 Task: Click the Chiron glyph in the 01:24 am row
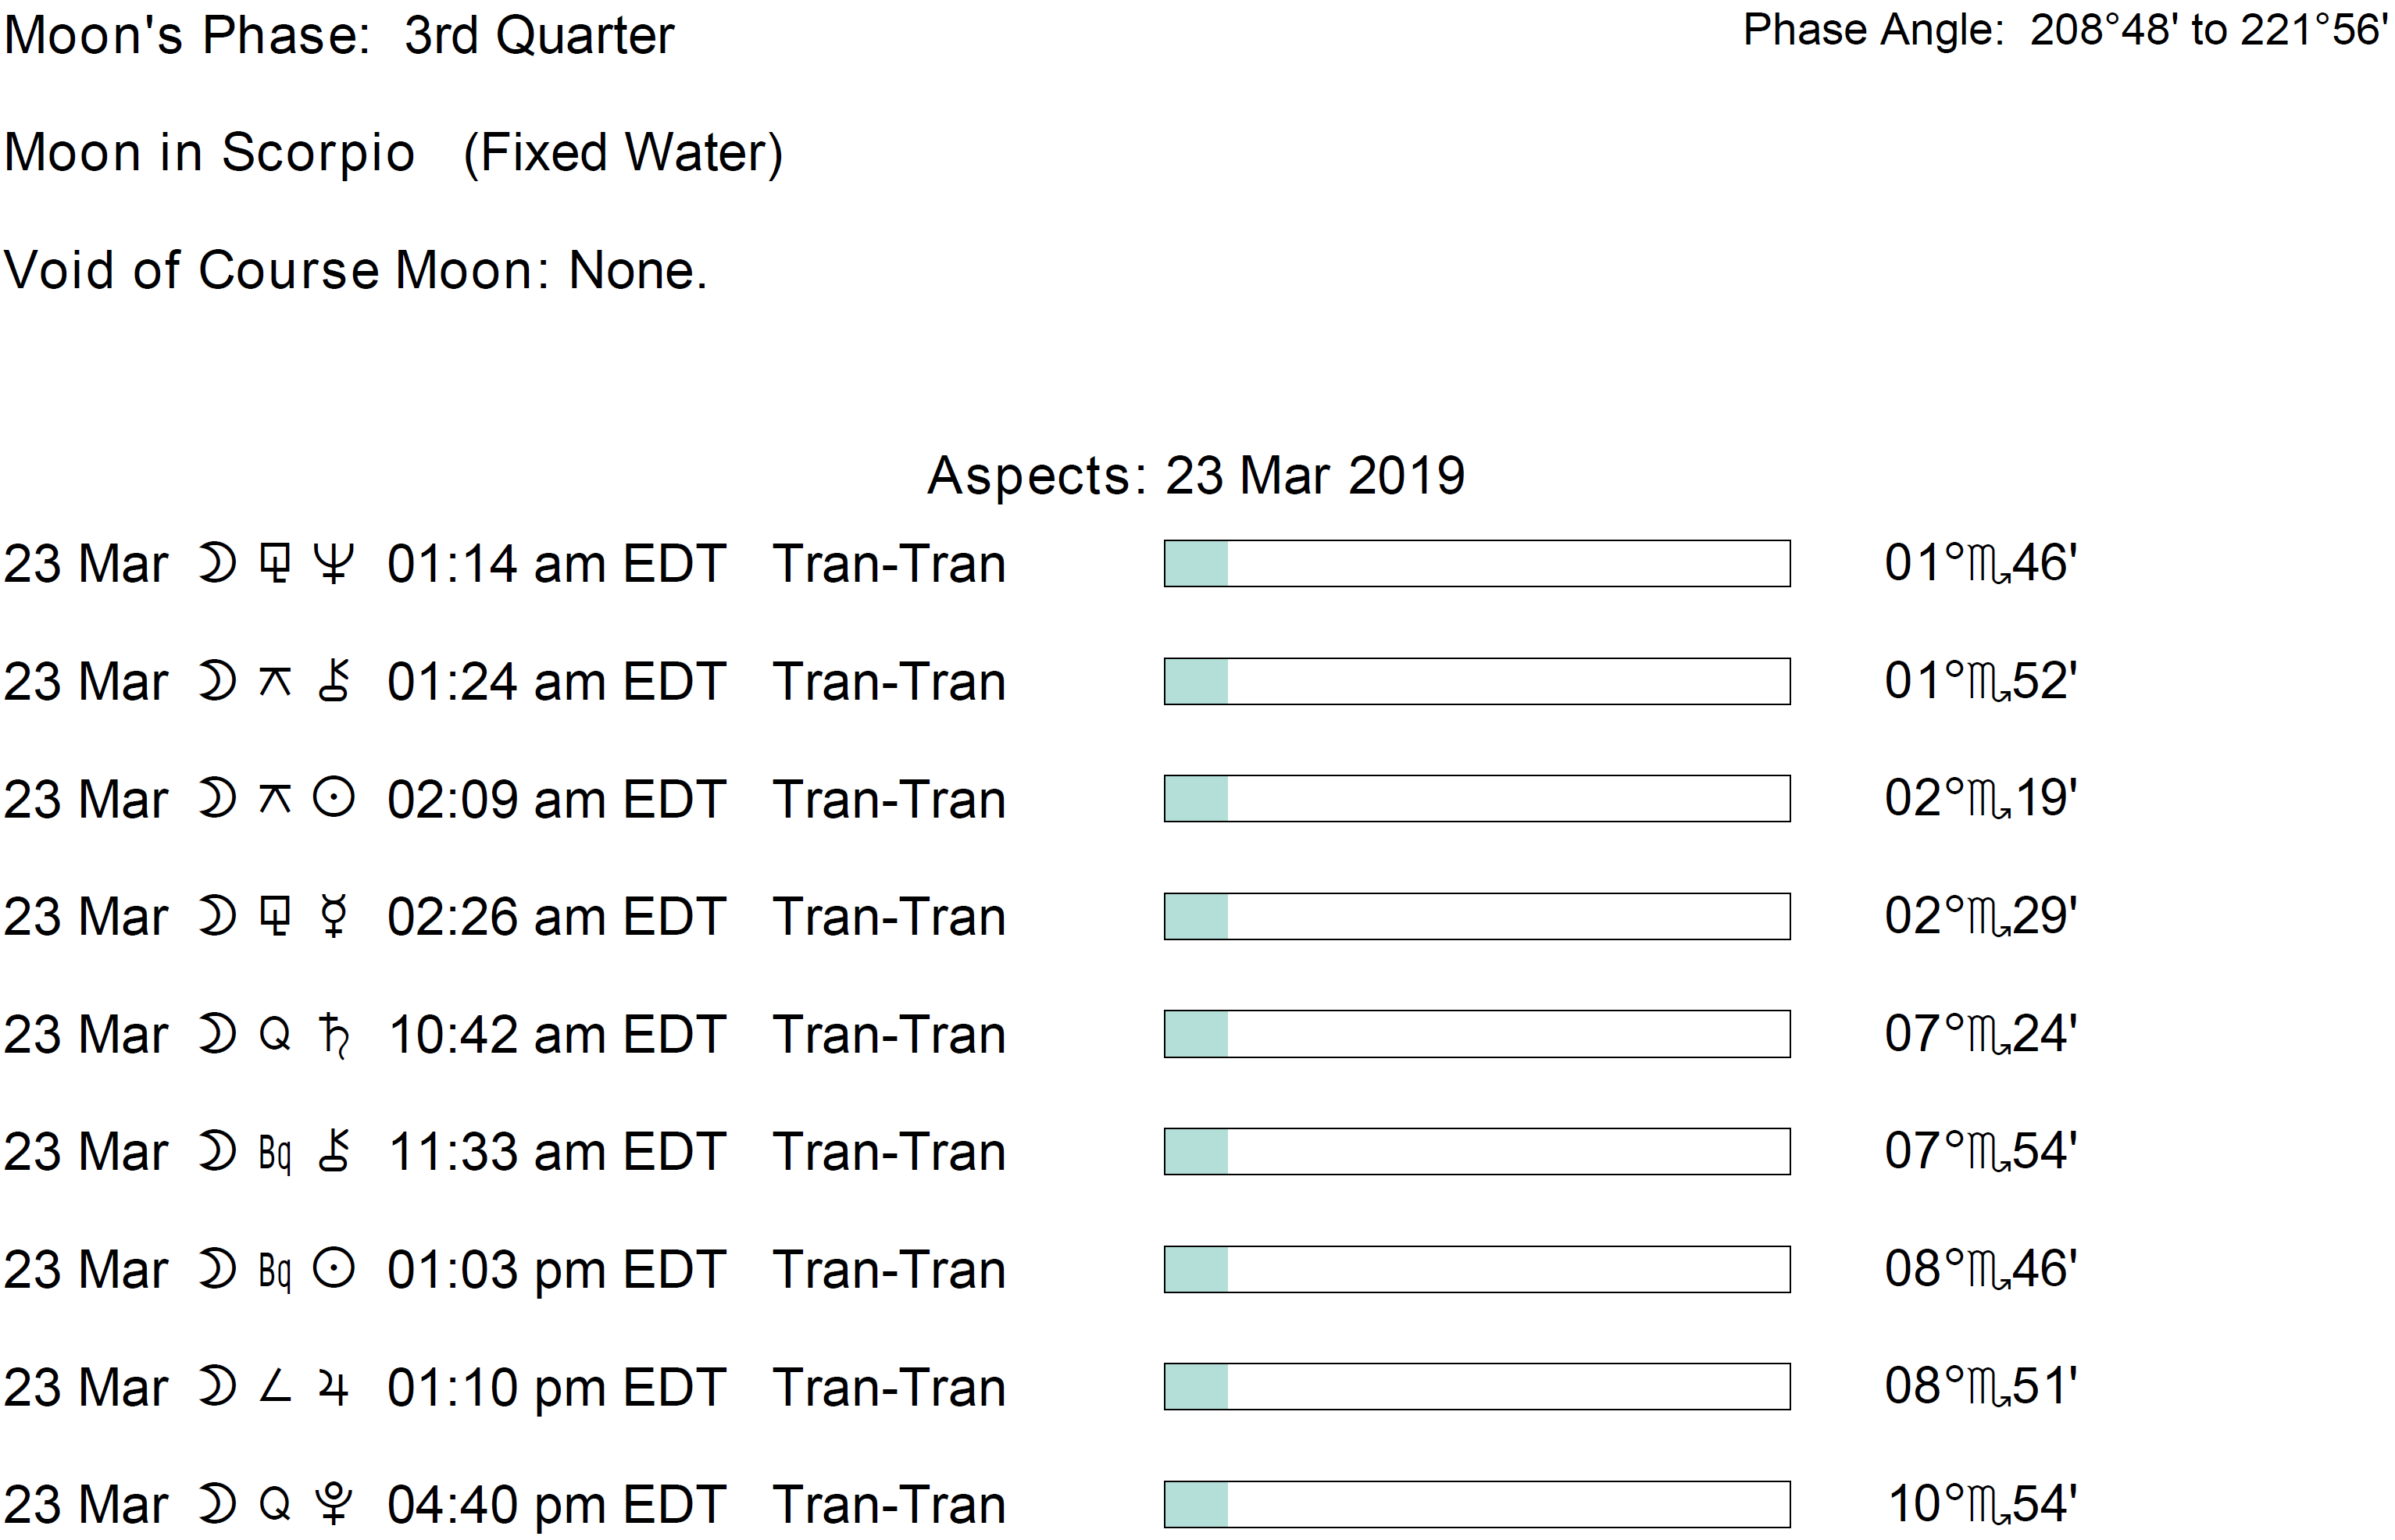point(333,681)
